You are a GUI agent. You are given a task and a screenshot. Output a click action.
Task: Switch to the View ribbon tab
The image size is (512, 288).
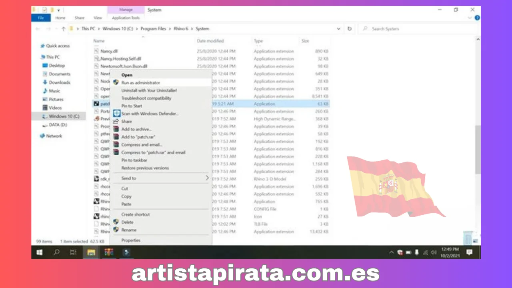[x=98, y=18]
